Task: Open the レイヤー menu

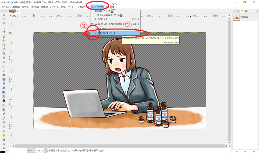Action: (x=54, y=7)
